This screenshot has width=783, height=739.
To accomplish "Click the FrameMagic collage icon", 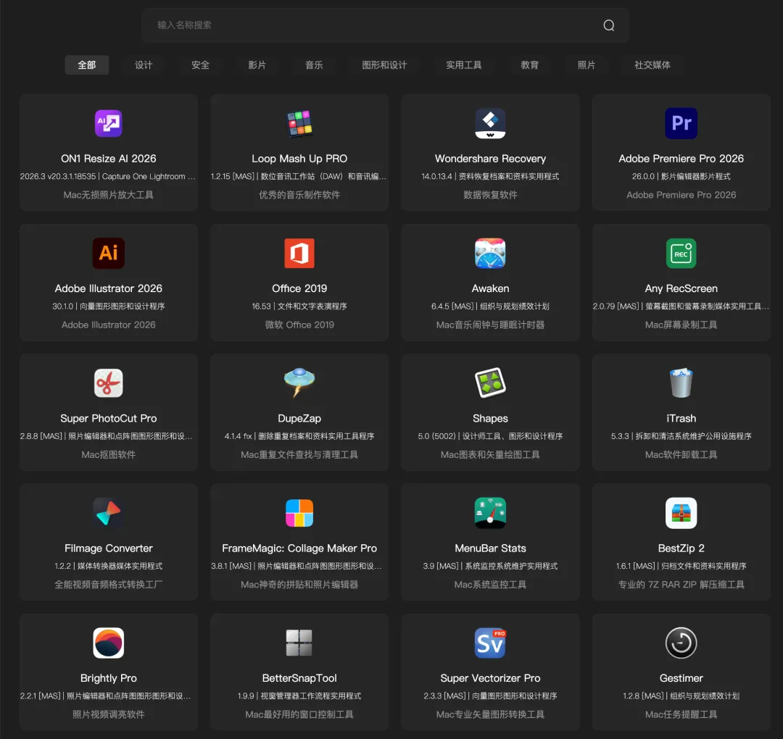I will (299, 513).
